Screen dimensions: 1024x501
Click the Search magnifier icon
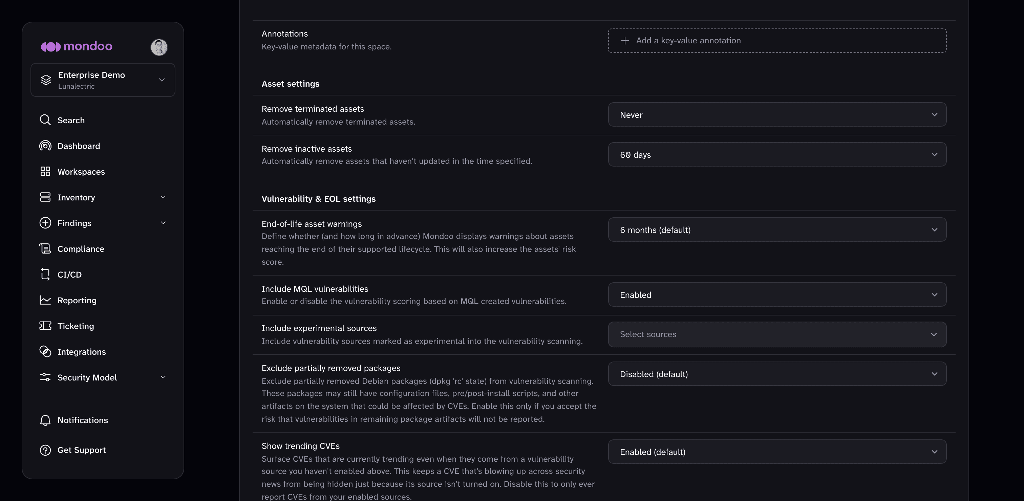click(x=45, y=120)
